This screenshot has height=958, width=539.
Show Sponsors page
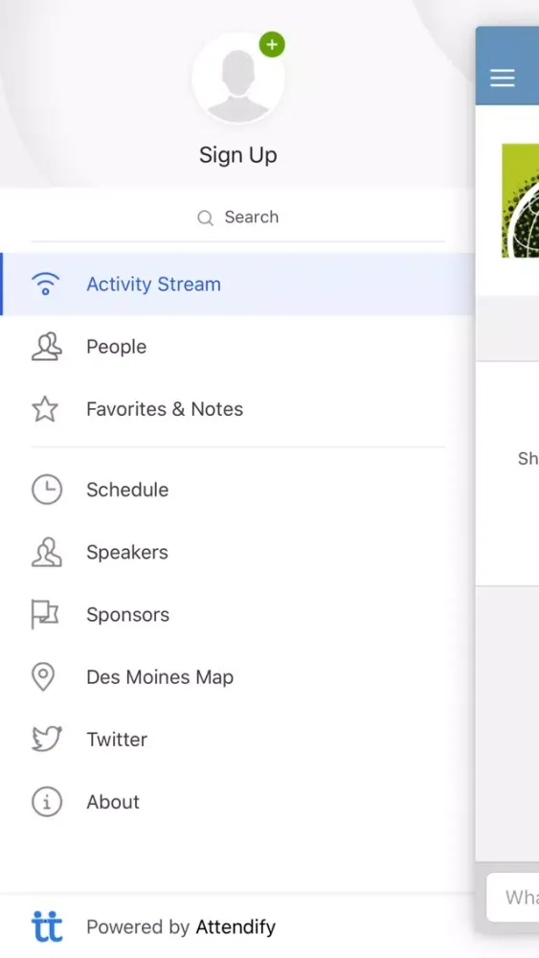(x=237, y=615)
